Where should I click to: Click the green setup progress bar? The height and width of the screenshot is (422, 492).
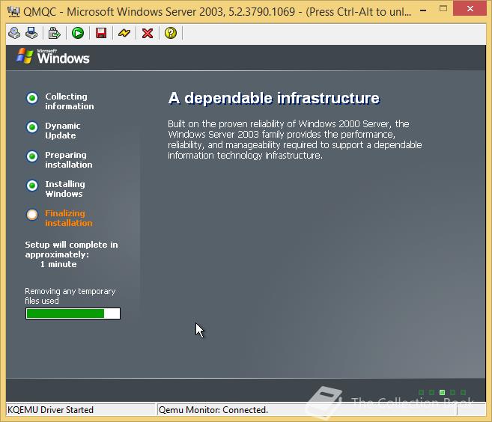point(73,314)
